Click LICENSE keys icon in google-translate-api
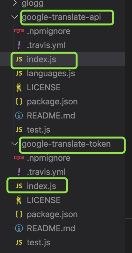 [x=19, y=87]
